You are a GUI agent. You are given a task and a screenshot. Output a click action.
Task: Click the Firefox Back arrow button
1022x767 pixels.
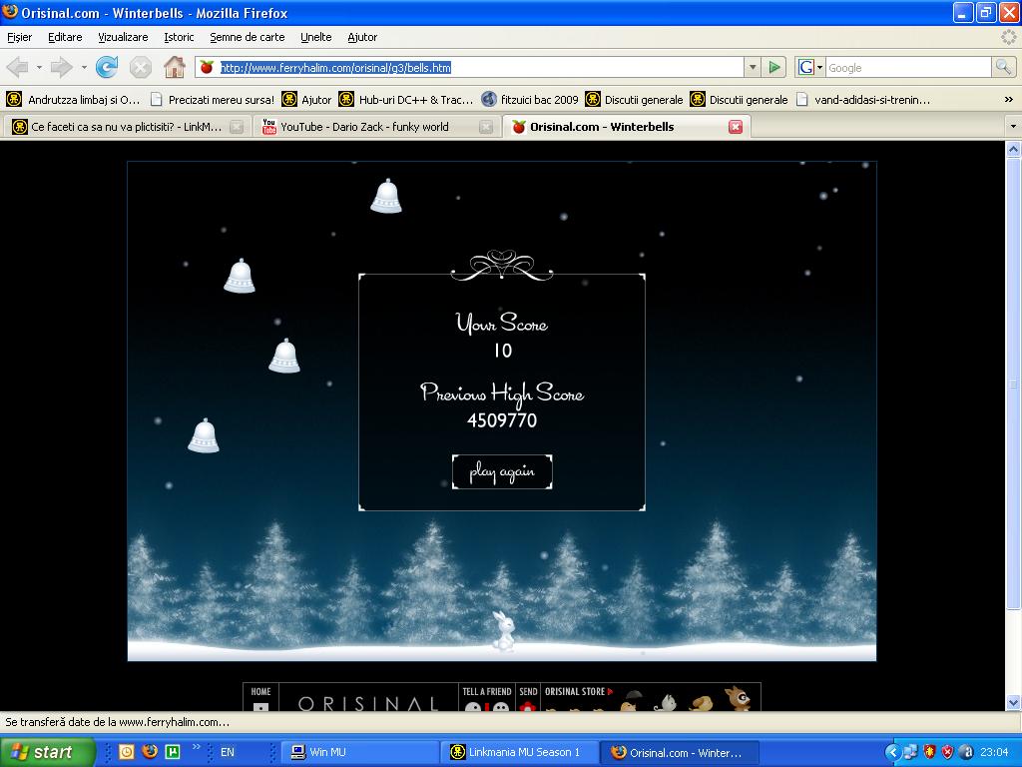[18, 67]
